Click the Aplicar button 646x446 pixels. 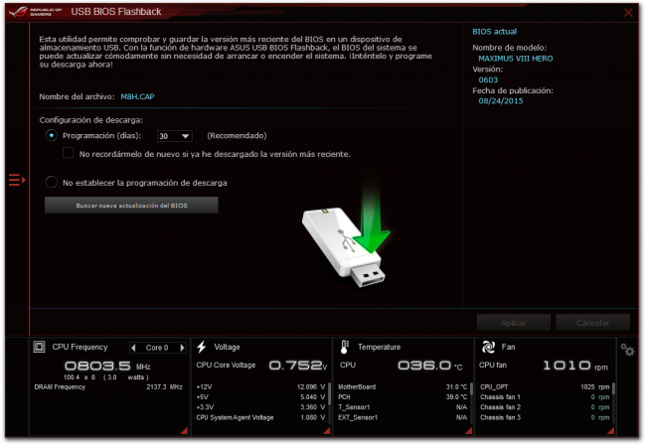coord(514,323)
